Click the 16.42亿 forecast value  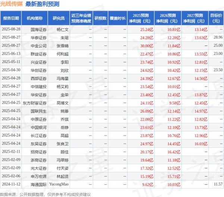point(174,152)
